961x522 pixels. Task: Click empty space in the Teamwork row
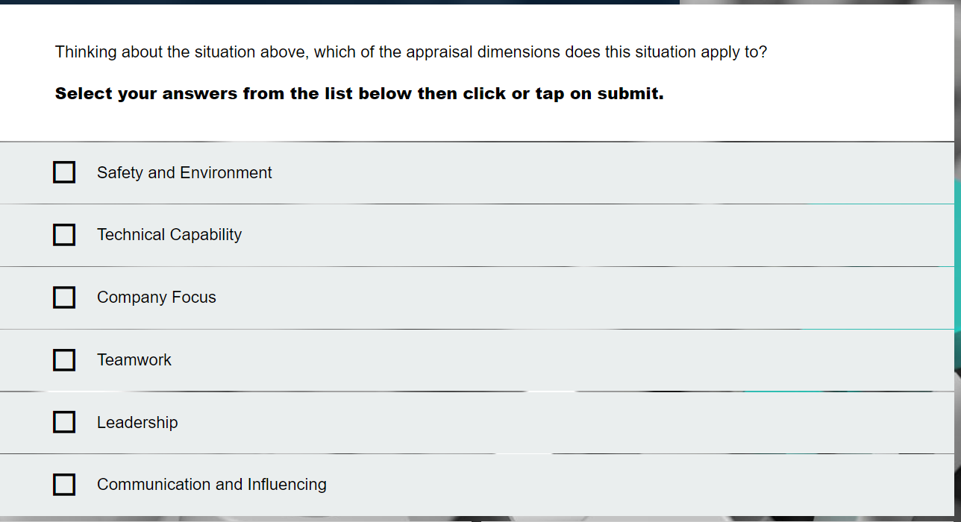[x=560, y=360]
